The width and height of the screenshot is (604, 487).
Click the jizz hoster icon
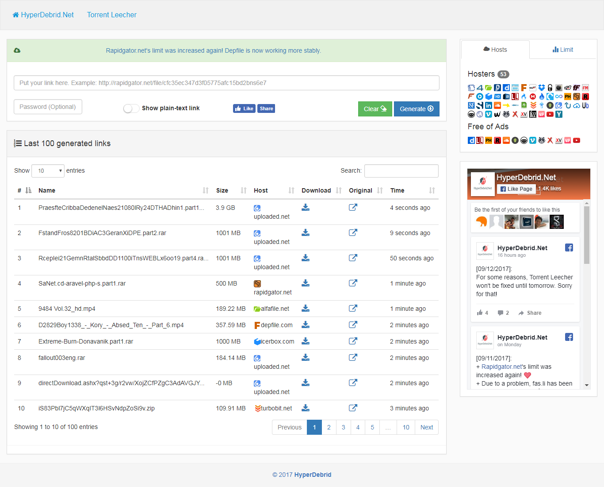point(533,114)
